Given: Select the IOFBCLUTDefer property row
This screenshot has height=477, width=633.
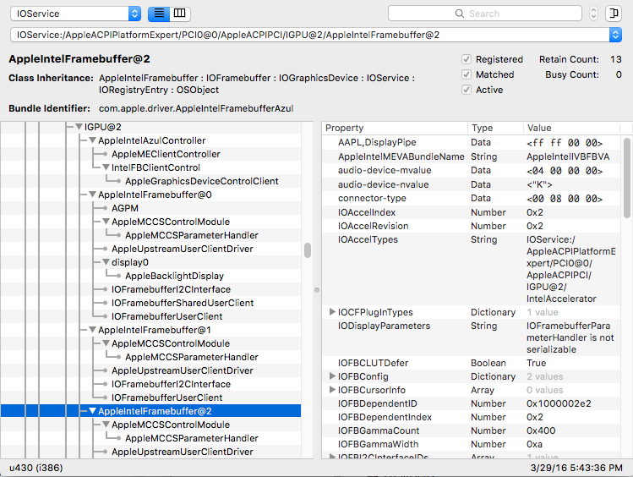Looking at the screenshot, I should tap(471, 363).
